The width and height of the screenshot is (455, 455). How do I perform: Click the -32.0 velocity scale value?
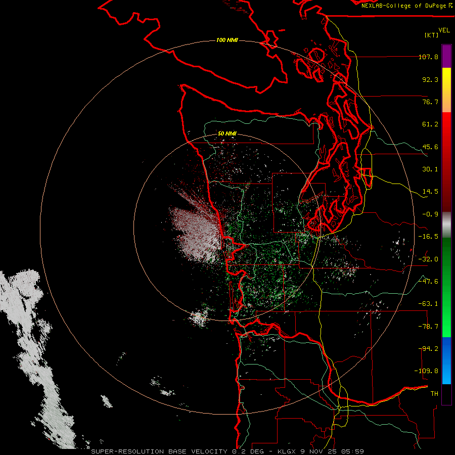[x=428, y=259]
